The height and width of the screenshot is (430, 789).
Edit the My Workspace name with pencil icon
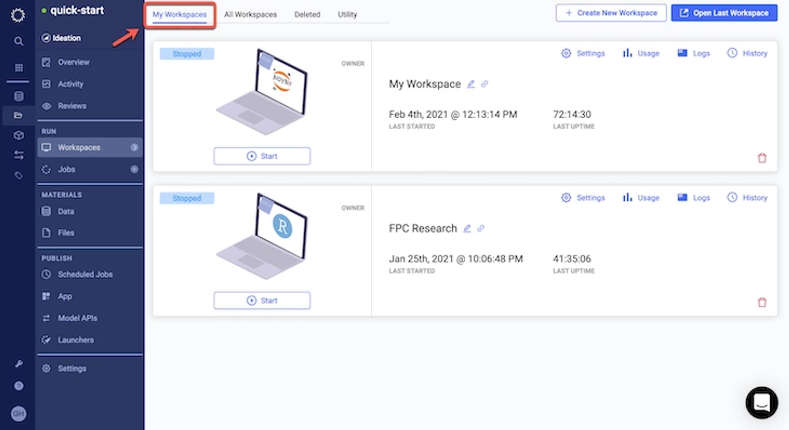(x=471, y=84)
